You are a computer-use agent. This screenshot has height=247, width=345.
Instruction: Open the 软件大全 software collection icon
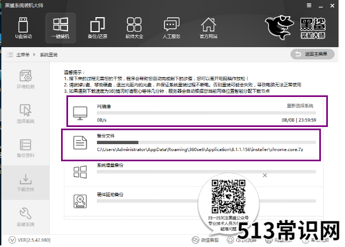(134, 25)
